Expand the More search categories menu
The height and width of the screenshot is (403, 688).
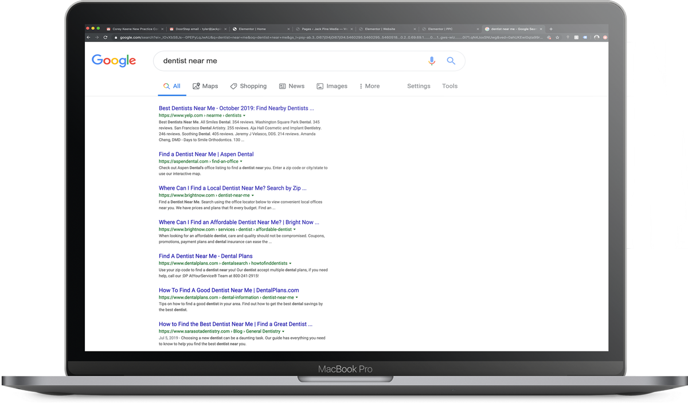pyautogui.click(x=369, y=86)
